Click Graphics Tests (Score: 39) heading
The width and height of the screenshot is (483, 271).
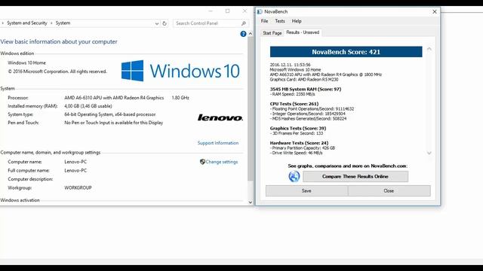point(298,128)
